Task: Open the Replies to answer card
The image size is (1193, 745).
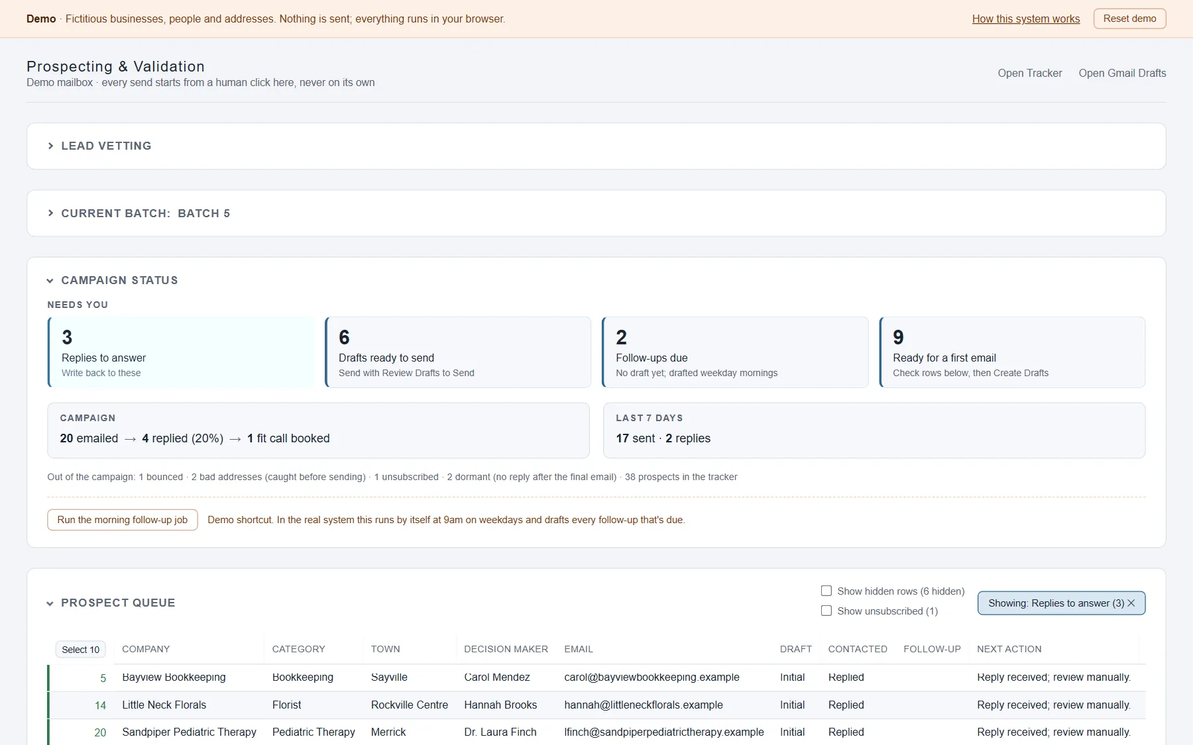Action: click(x=181, y=352)
